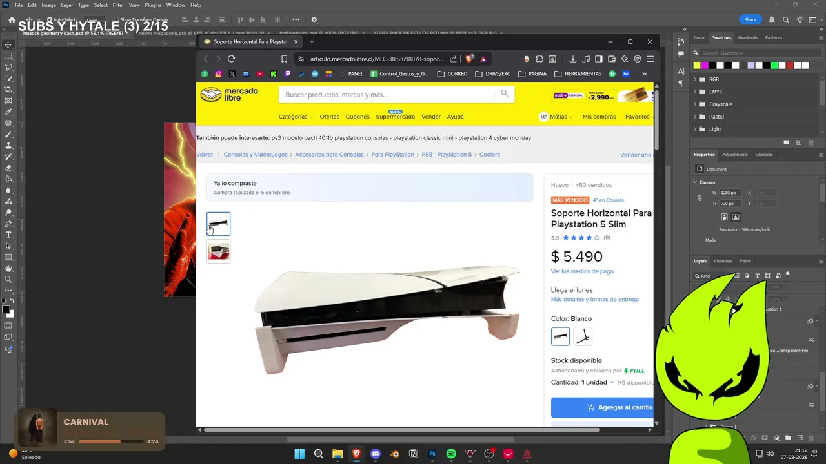Select the Eyedropper tool
The image size is (826, 464).
8,112
